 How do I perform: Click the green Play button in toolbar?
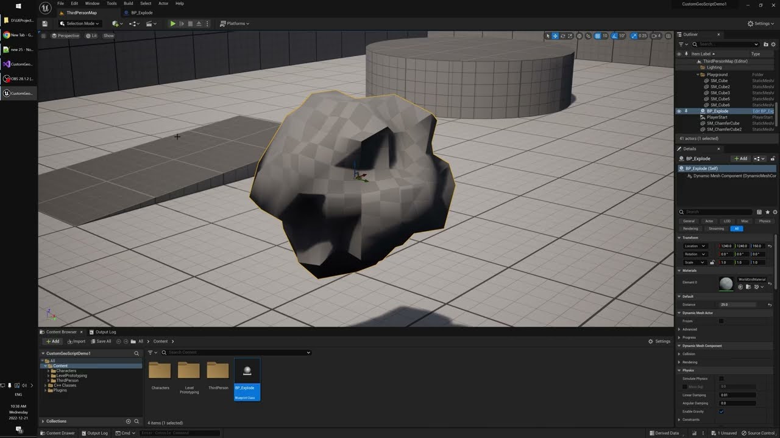point(172,24)
